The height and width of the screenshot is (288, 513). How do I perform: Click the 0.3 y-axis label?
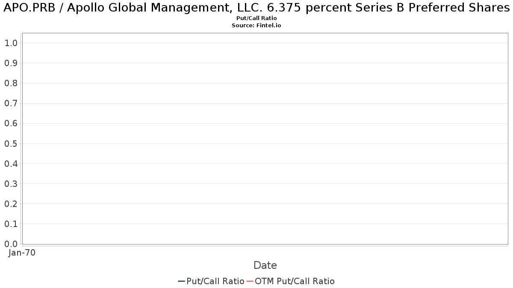[11, 184]
